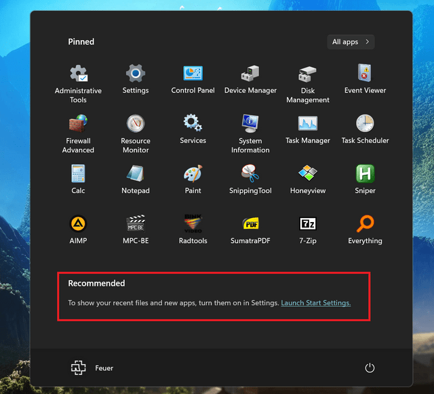The width and height of the screenshot is (434, 394).
Task: Open the Services app
Action: pyautogui.click(x=193, y=129)
